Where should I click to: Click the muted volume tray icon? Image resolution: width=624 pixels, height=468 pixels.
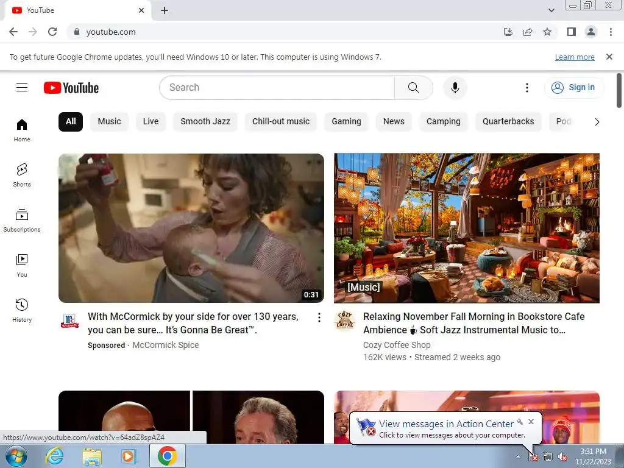562,457
